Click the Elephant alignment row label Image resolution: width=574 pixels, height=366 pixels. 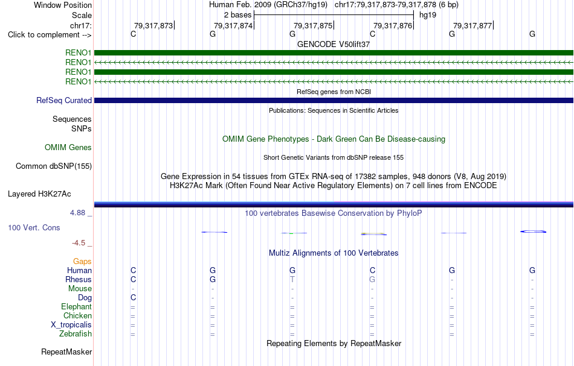[77, 306]
